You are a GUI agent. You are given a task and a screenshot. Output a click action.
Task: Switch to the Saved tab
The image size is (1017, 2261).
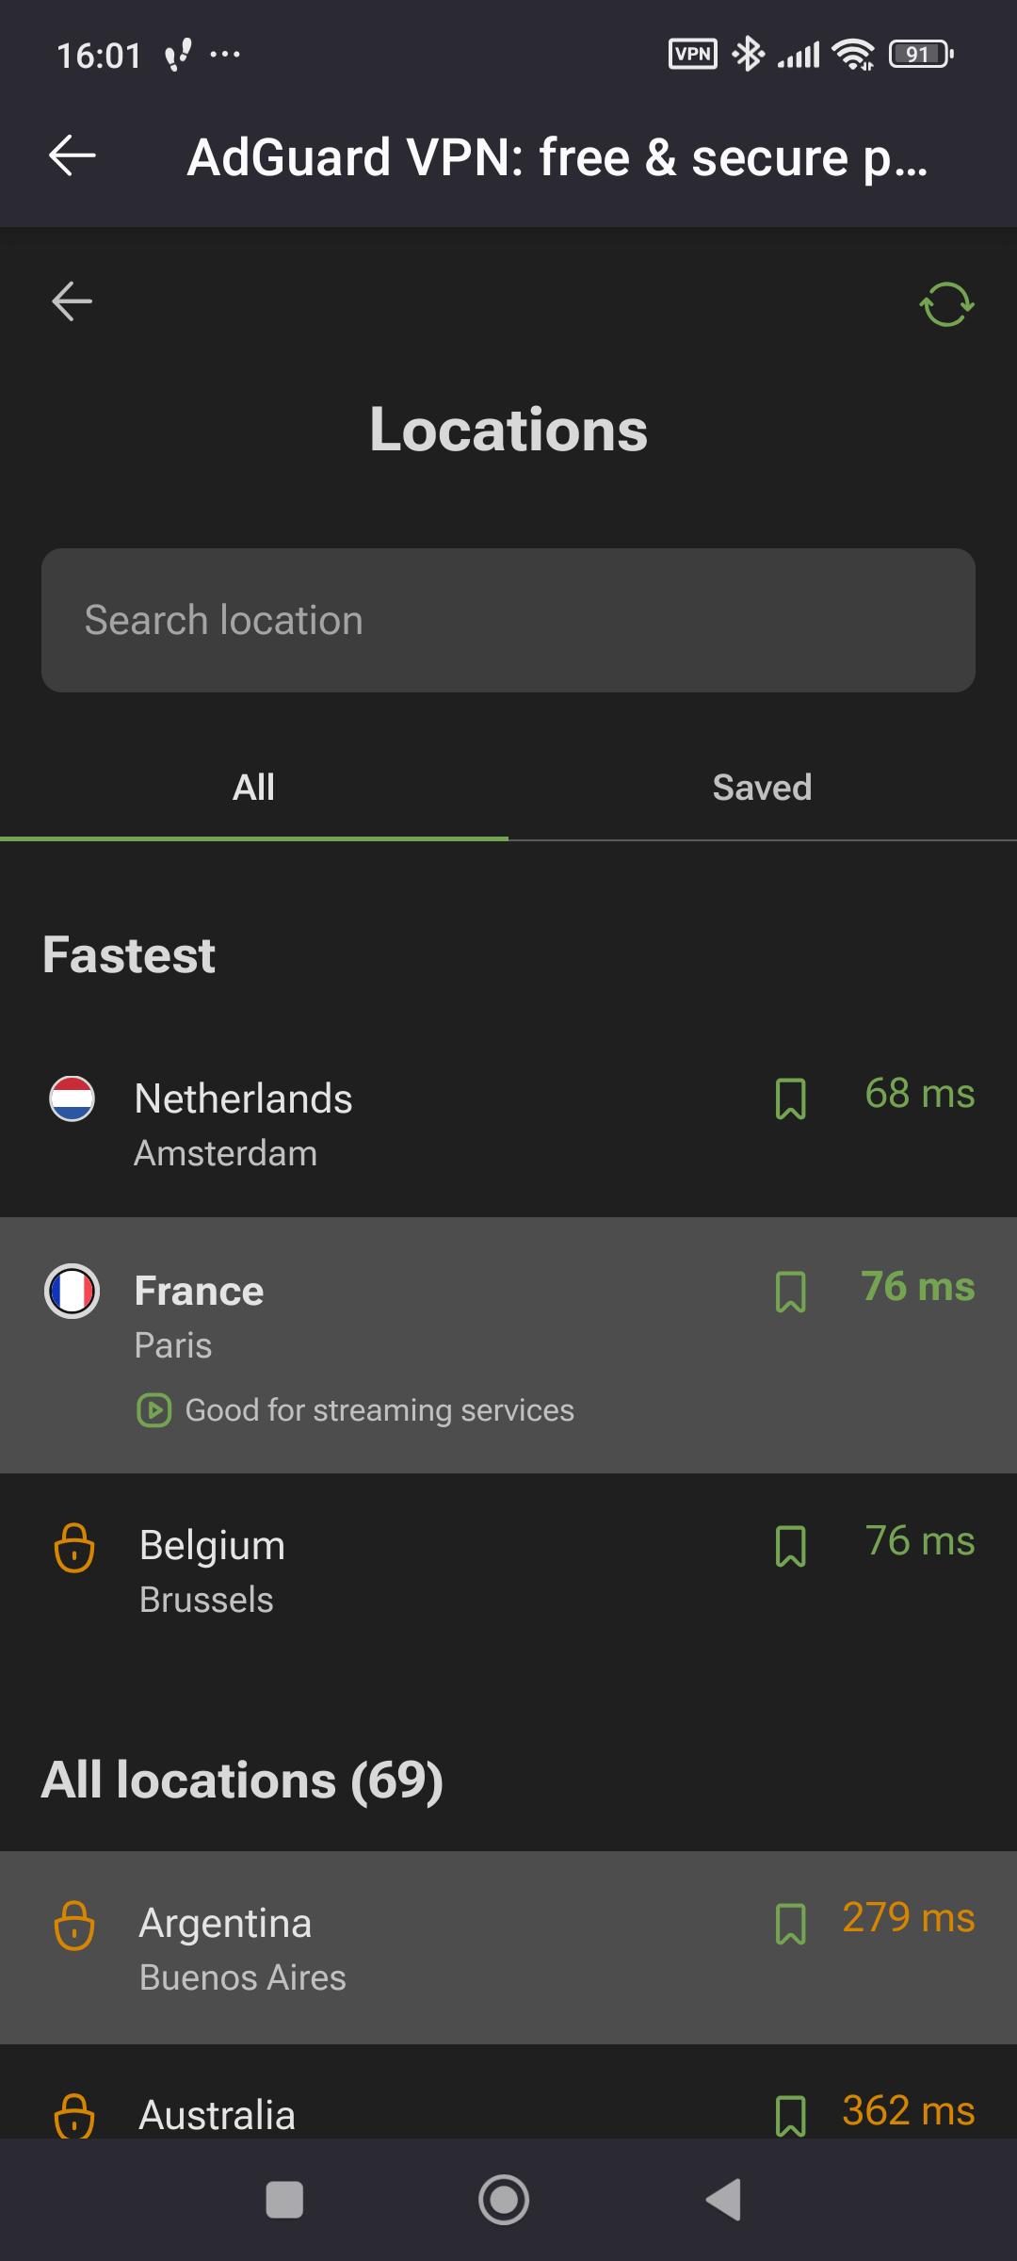762,788
